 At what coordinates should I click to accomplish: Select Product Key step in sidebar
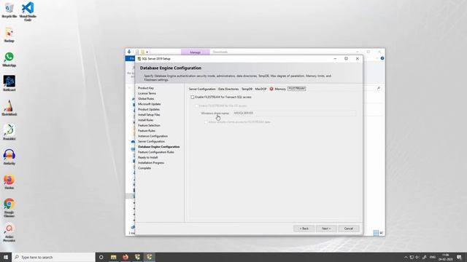pyautogui.click(x=146, y=88)
